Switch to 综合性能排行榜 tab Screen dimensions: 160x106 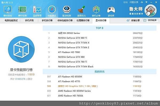pos(65,20)
